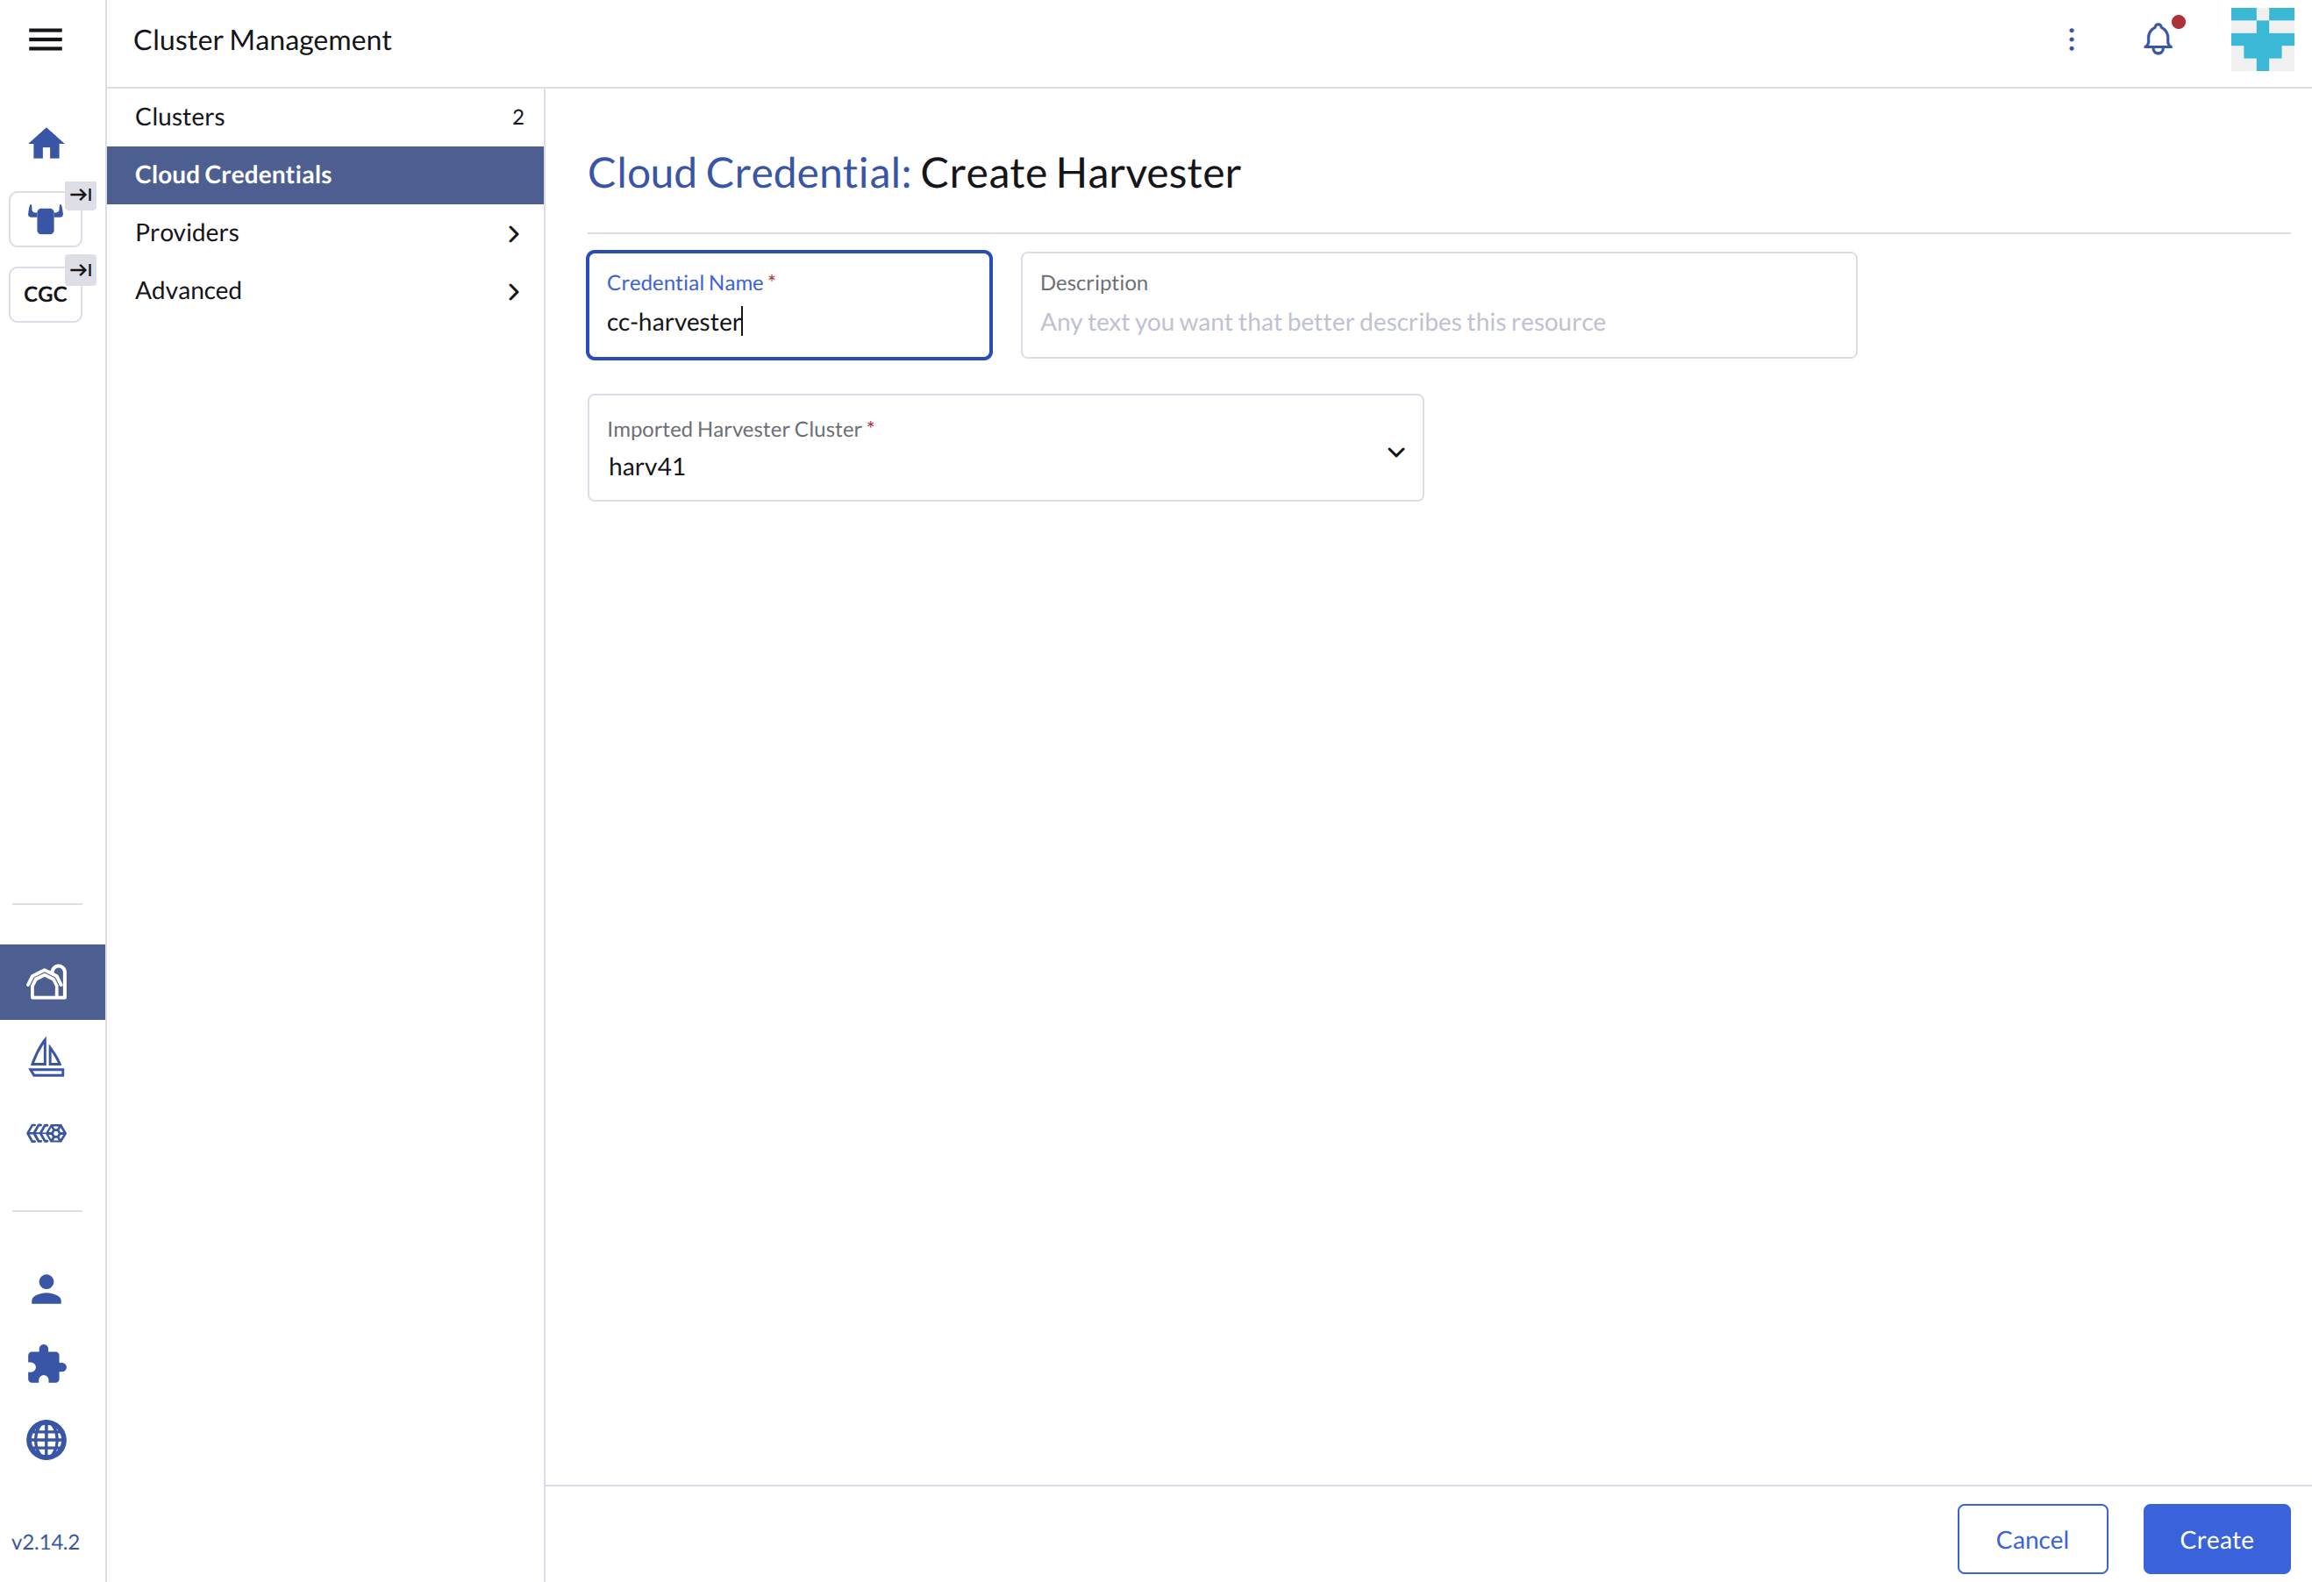Click the Cancel button
Image resolution: width=2312 pixels, height=1582 pixels.
point(2031,1539)
